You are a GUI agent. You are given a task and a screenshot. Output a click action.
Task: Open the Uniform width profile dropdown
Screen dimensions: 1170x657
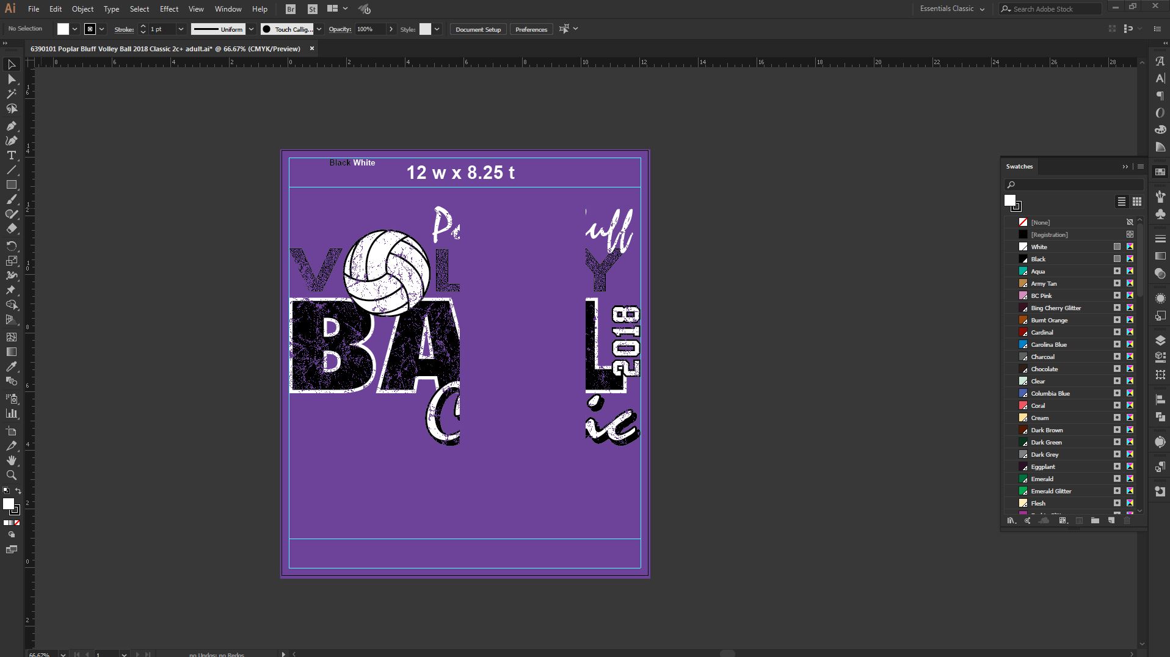251,29
